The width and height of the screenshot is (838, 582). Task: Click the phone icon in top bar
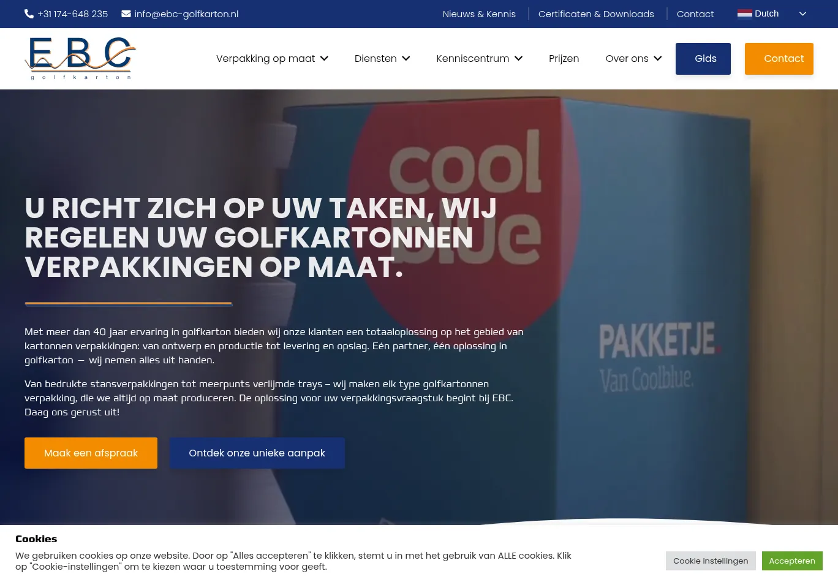(29, 13)
